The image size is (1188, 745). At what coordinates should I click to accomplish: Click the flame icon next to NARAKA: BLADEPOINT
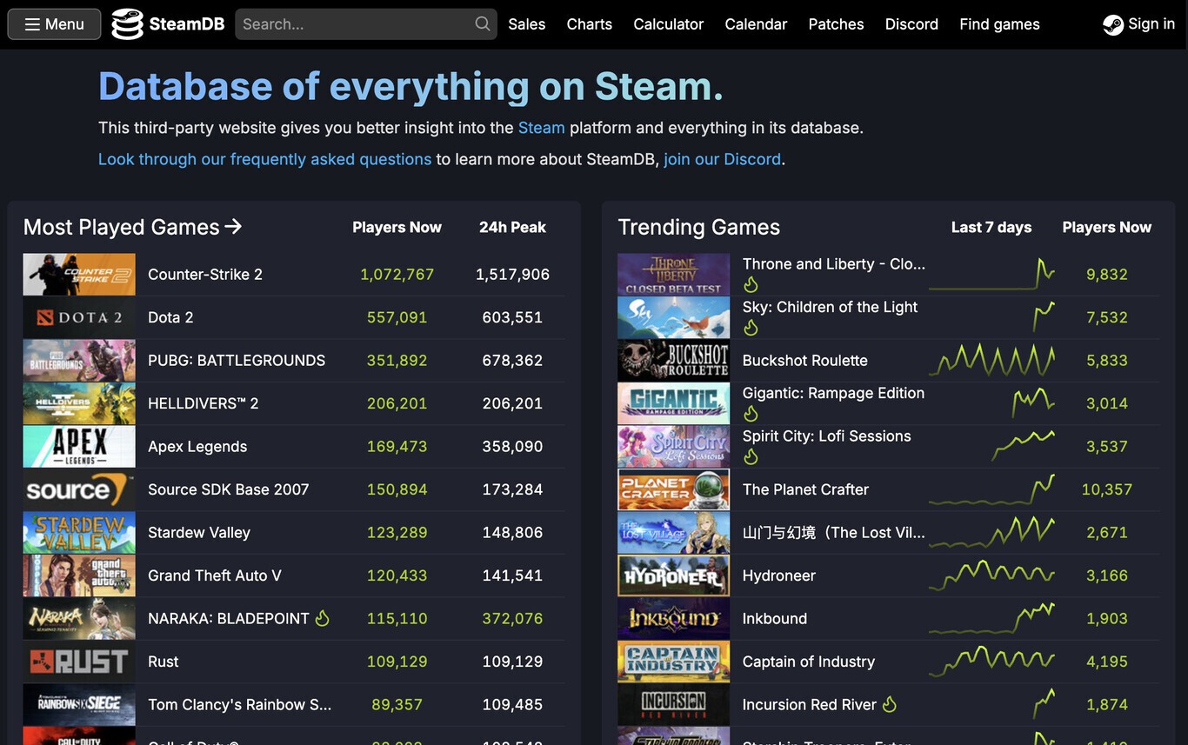323,619
